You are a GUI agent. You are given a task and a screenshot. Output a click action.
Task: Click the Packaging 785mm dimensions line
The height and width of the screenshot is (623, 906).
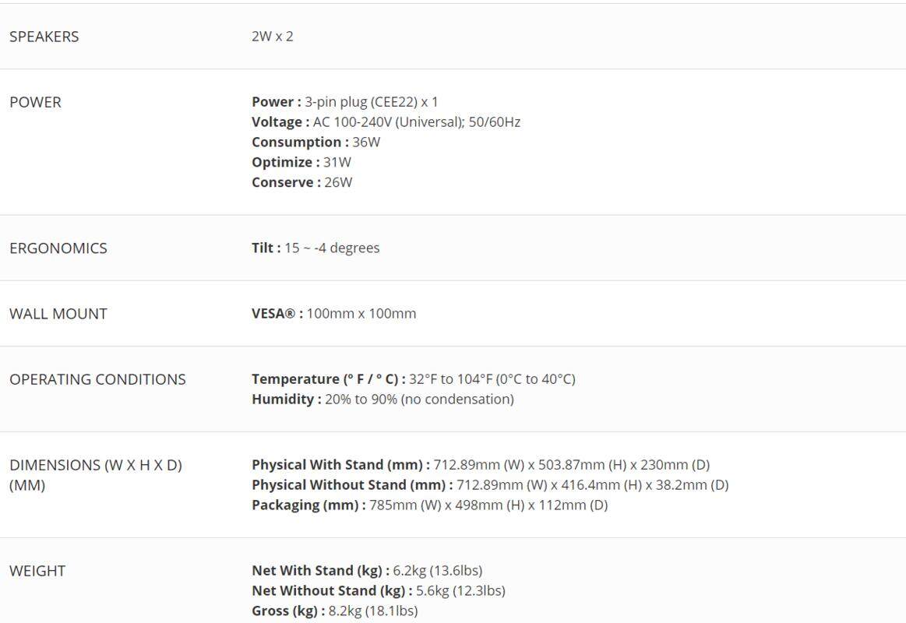(x=429, y=505)
